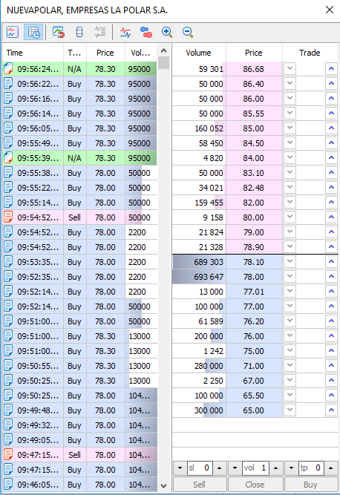The height and width of the screenshot is (495, 340).
Task: Click the Time column header
Action: pyautogui.click(x=33, y=53)
